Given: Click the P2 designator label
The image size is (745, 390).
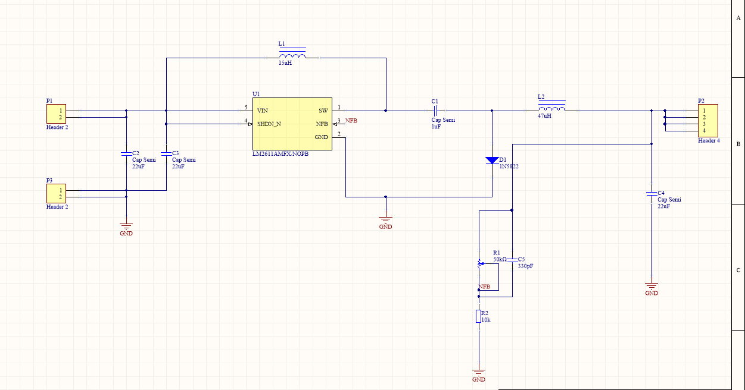Looking at the screenshot, I should click(702, 100).
